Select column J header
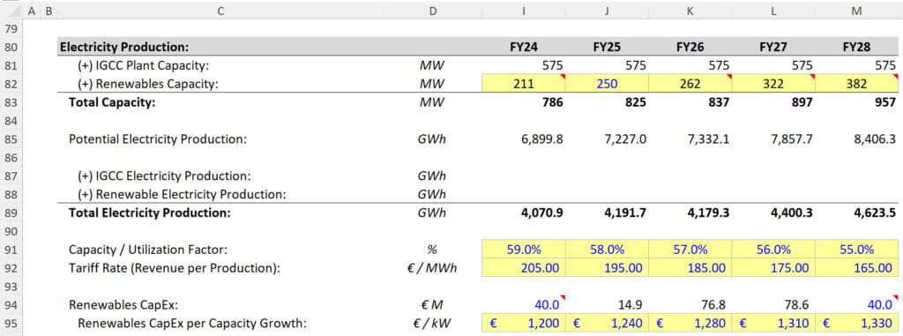The image size is (903, 336). coord(607,10)
